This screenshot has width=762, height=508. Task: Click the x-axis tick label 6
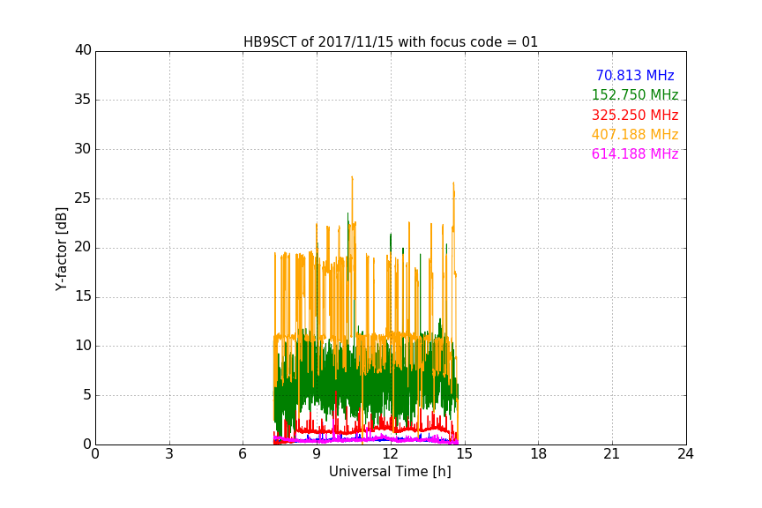(x=243, y=454)
